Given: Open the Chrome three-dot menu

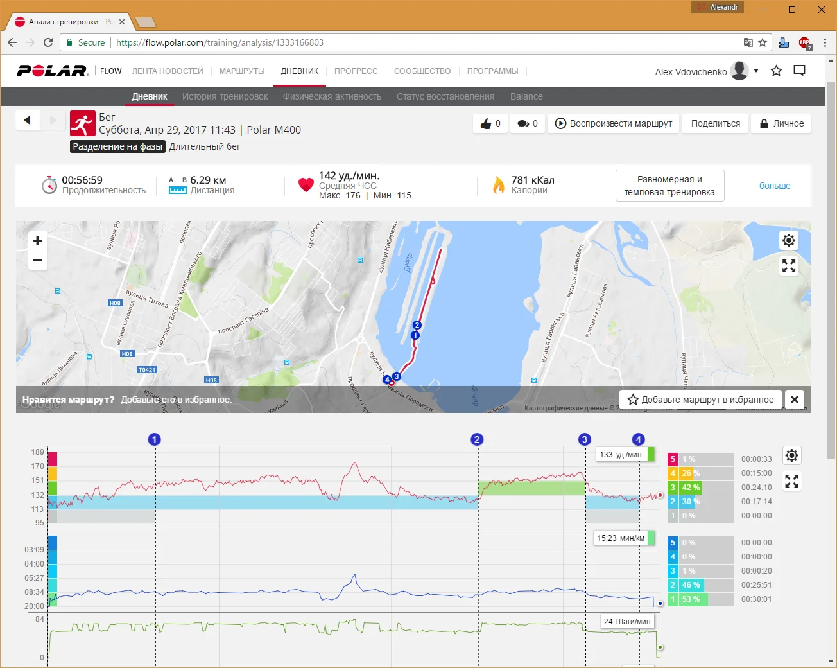Looking at the screenshot, I should pyautogui.click(x=825, y=42).
